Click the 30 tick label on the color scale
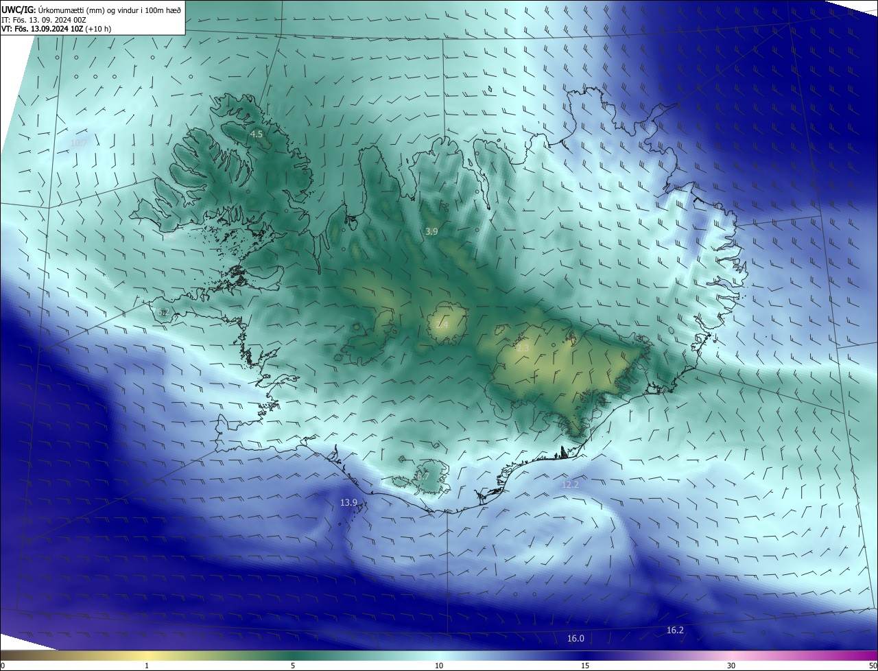The width and height of the screenshot is (878, 671). pos(731,666)
